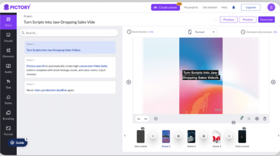
Task: Open the Audio panel in sidebar
Action: pos(8,68)
